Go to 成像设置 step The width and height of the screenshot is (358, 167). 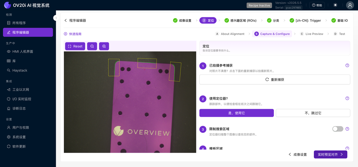pos(182,21)
